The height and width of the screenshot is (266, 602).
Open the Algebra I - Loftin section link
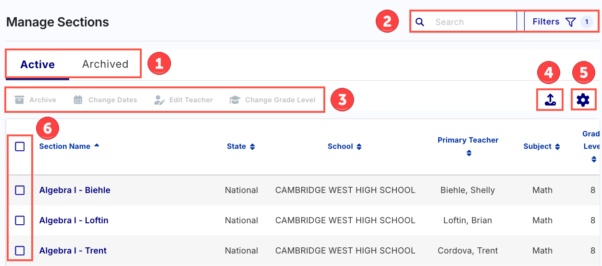[74, 220]
